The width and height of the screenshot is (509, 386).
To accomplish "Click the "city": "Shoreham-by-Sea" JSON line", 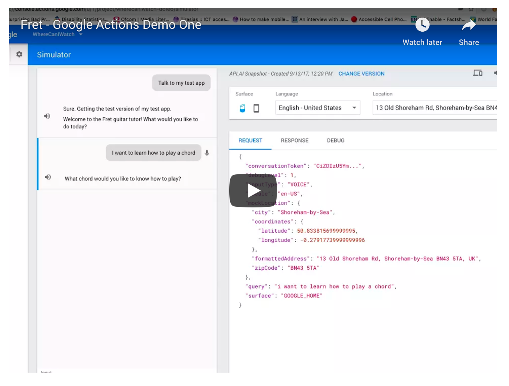I will (x=294, y=212).
